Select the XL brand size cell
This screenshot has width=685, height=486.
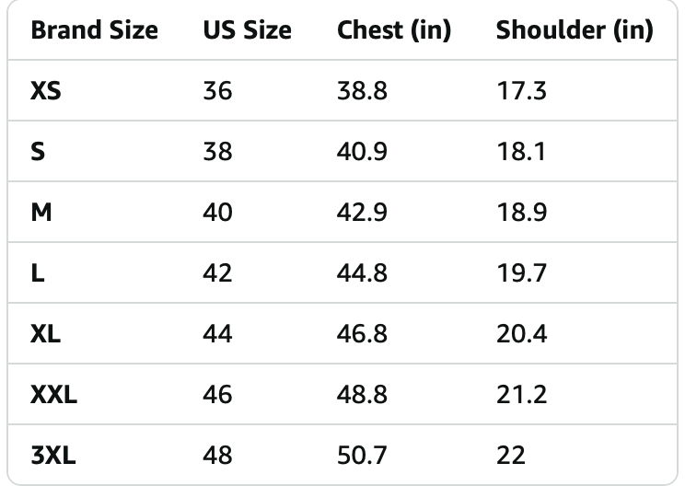coord(45,333)
